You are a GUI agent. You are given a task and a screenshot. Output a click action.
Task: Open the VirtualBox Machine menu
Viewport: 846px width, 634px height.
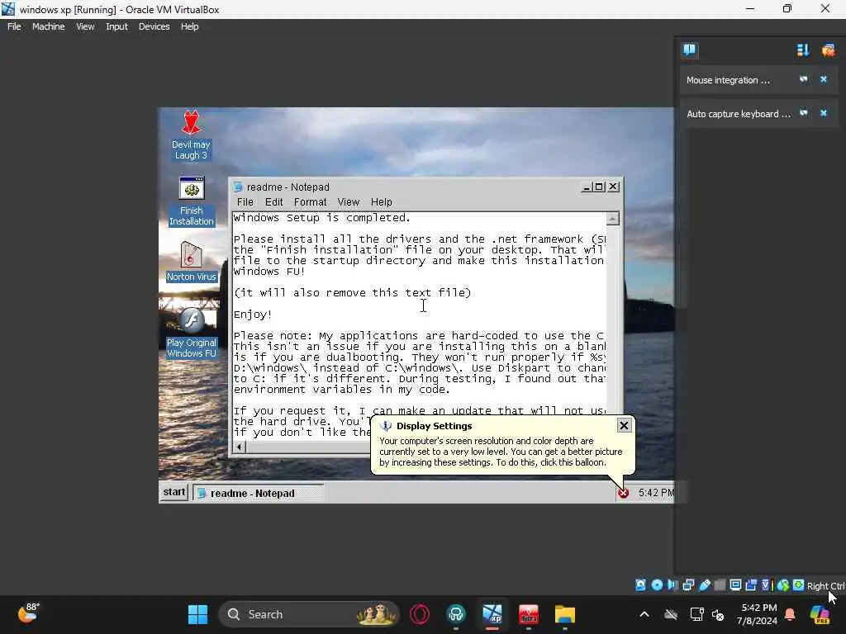(49, 26)
